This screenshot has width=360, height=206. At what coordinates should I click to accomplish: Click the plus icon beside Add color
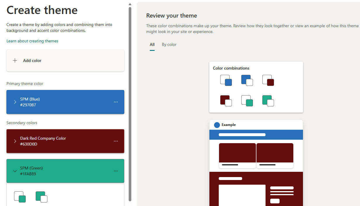[x=15, y=60]
